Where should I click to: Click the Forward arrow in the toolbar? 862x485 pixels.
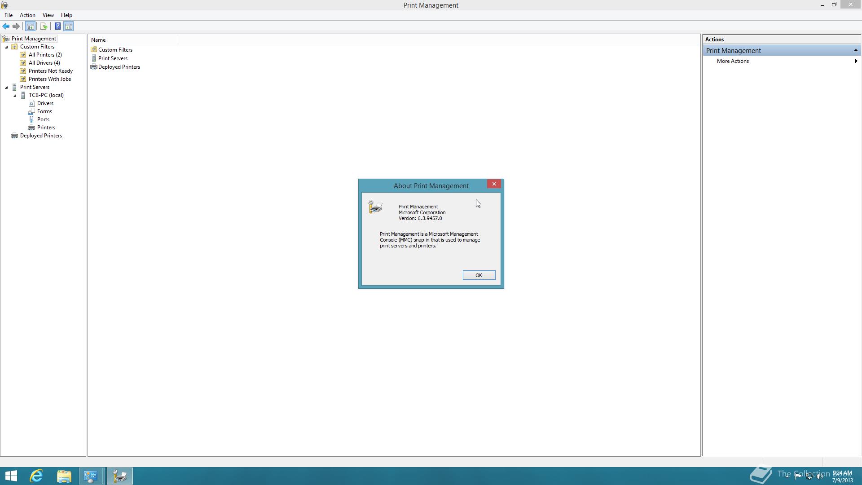pyautogui.click(x=16, y=26)
